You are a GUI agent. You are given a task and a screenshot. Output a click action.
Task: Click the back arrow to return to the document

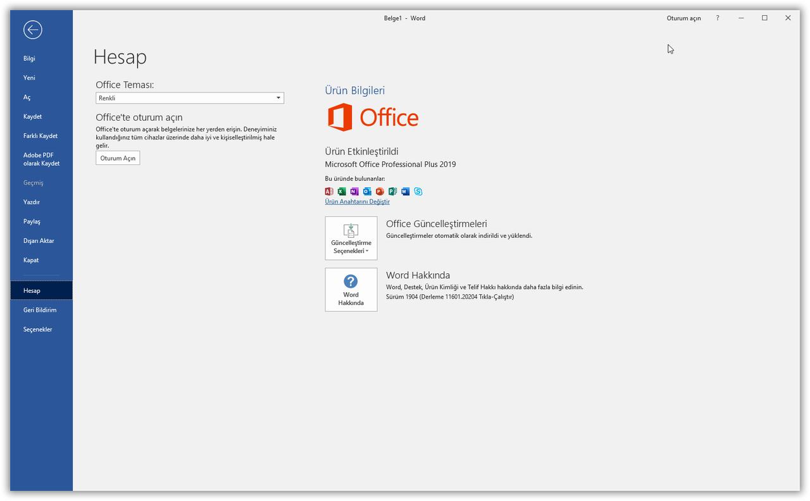click(x=32, y=29)
